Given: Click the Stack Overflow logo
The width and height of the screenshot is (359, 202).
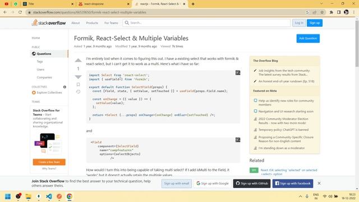Looking at the screenshot, I should [49, 22].
